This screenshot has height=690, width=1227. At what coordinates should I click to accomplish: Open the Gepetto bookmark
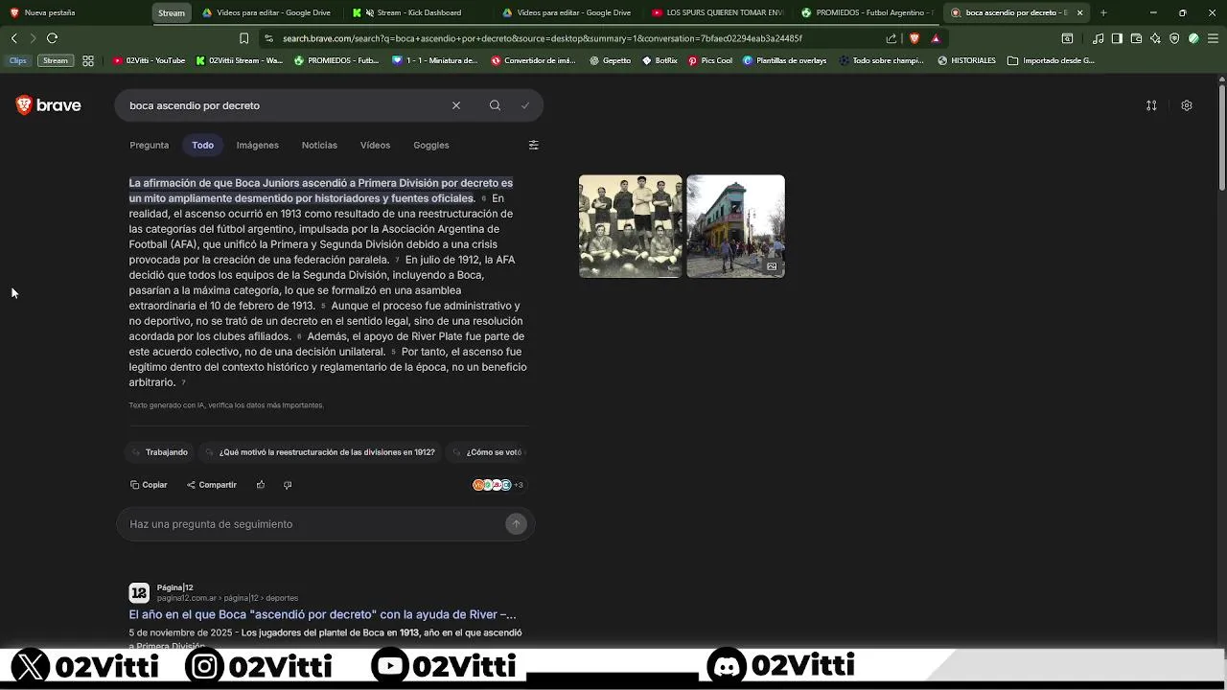coord(610,60)
